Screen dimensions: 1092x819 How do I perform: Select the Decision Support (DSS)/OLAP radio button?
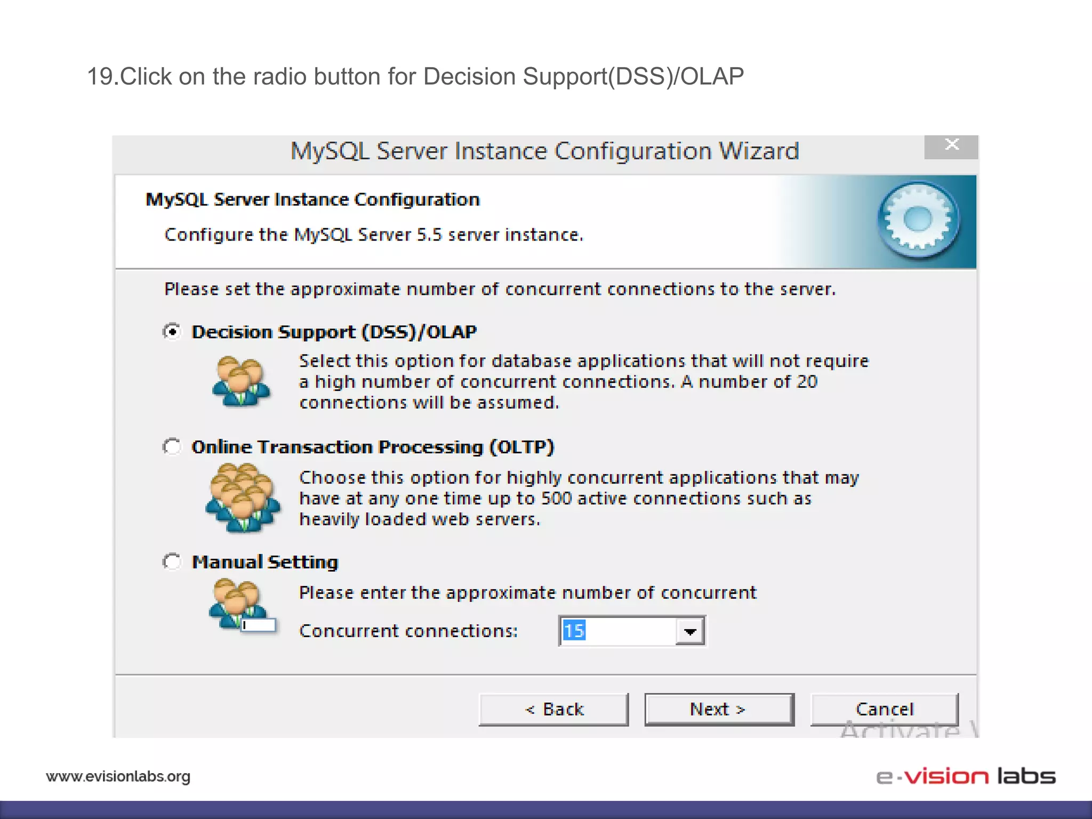[172, 332]
